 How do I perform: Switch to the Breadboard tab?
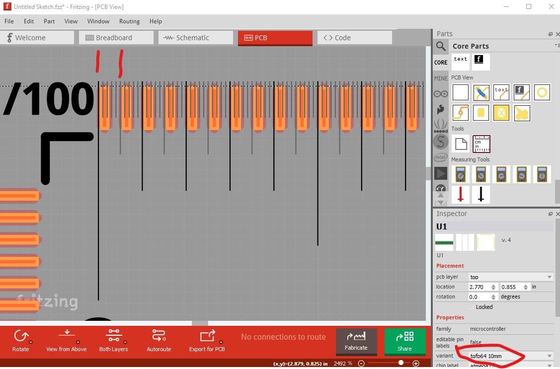pyautogui.click(x=116, y=37)
